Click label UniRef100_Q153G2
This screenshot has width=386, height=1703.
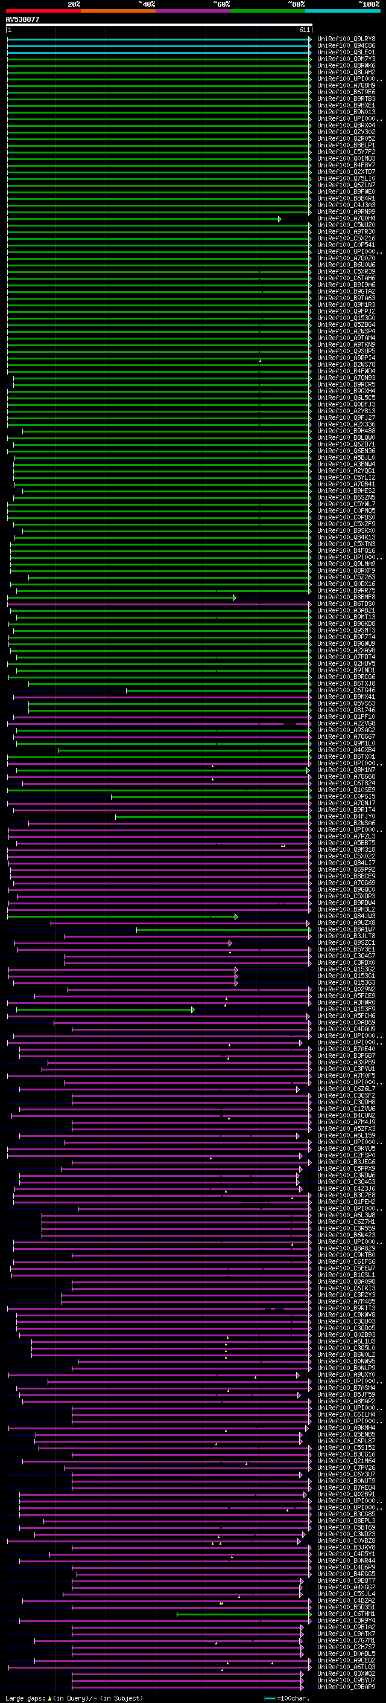pyautogui.click(x=346, y=969)
